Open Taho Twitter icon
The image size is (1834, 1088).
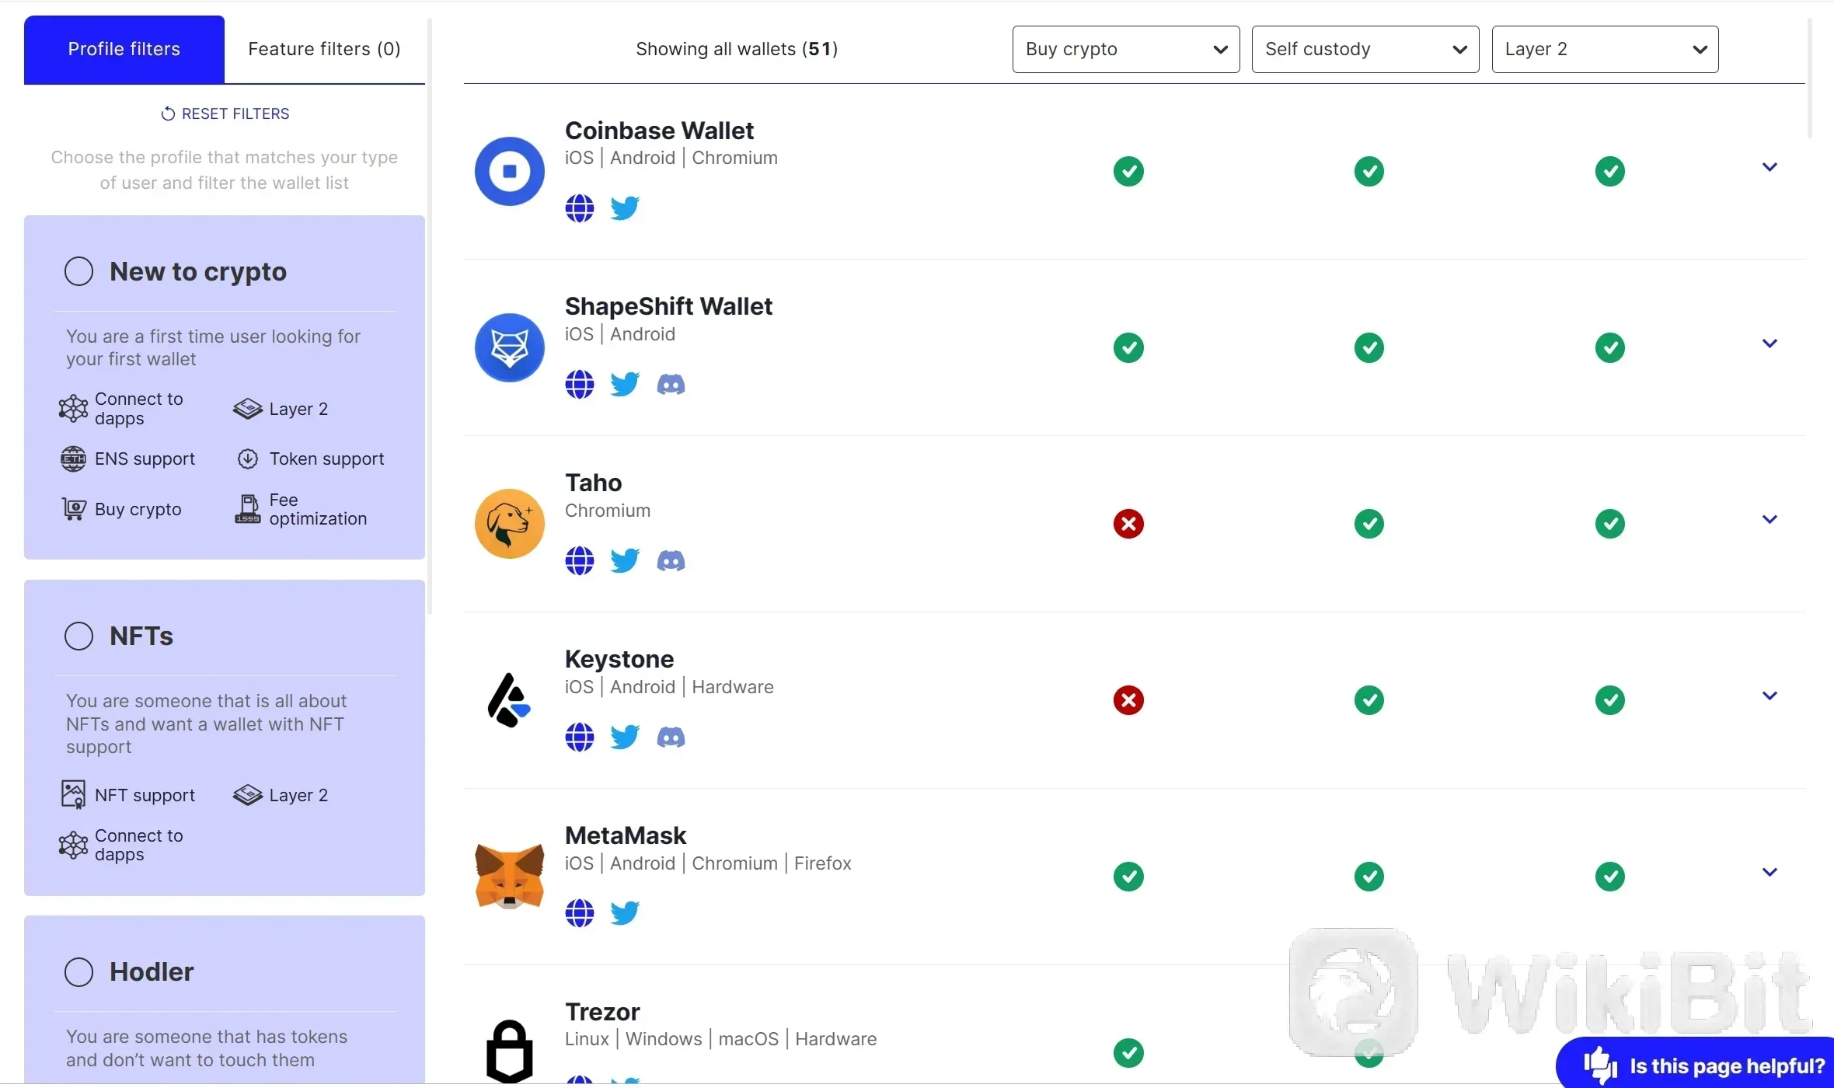625,561
